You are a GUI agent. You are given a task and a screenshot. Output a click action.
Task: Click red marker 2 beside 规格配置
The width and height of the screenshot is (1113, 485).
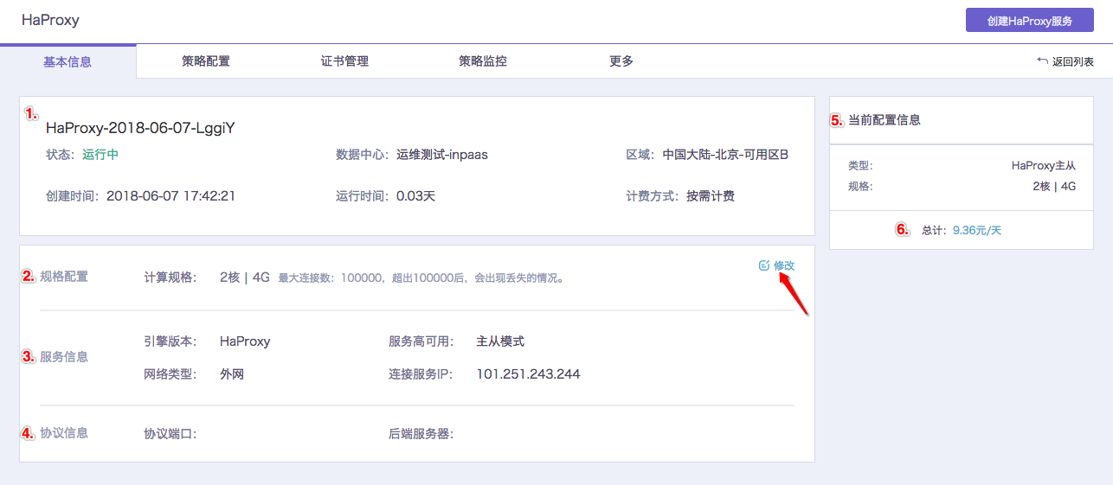click(29, 277)
